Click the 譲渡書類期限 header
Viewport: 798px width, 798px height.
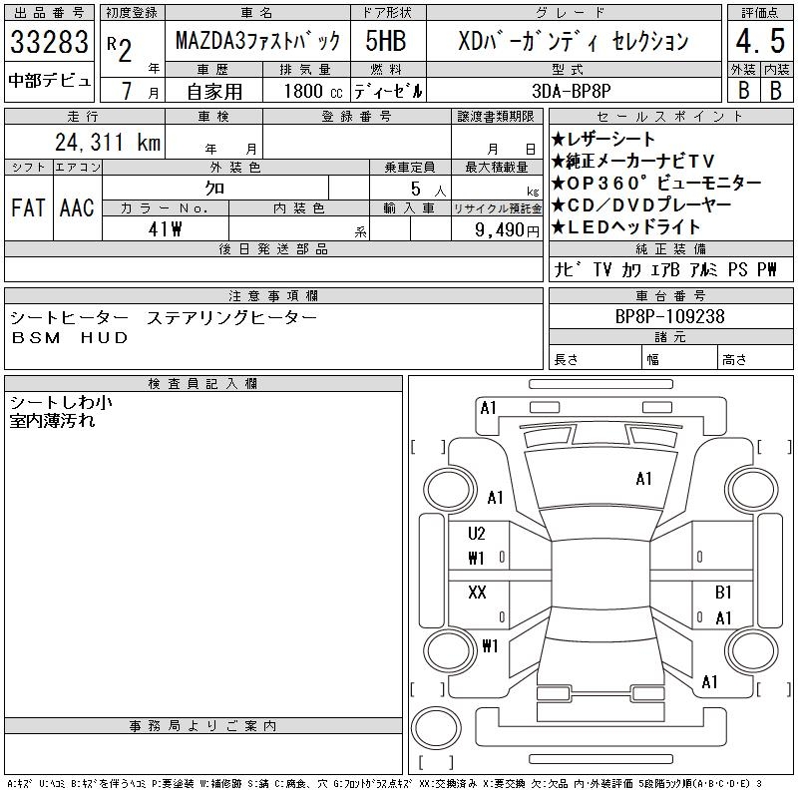496,117
